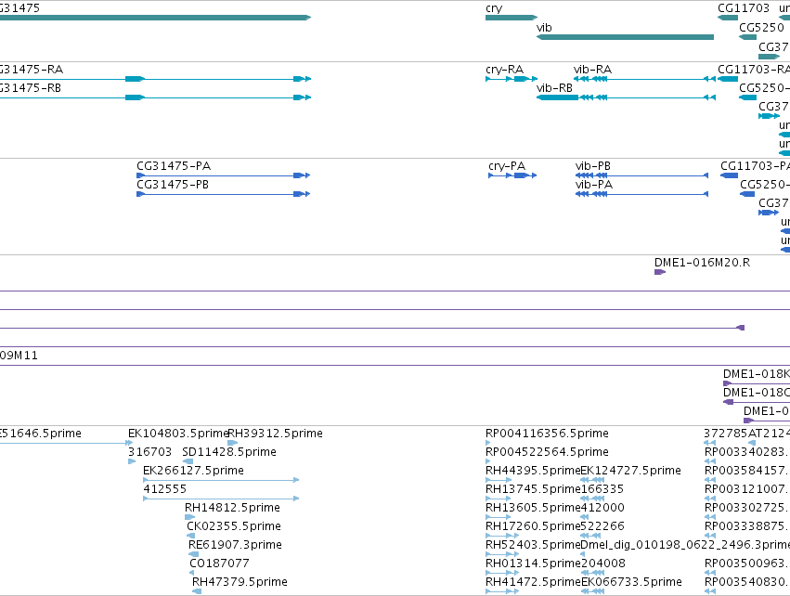
Task: Click the CG31475-PB coding sequence
Action: 223,194
